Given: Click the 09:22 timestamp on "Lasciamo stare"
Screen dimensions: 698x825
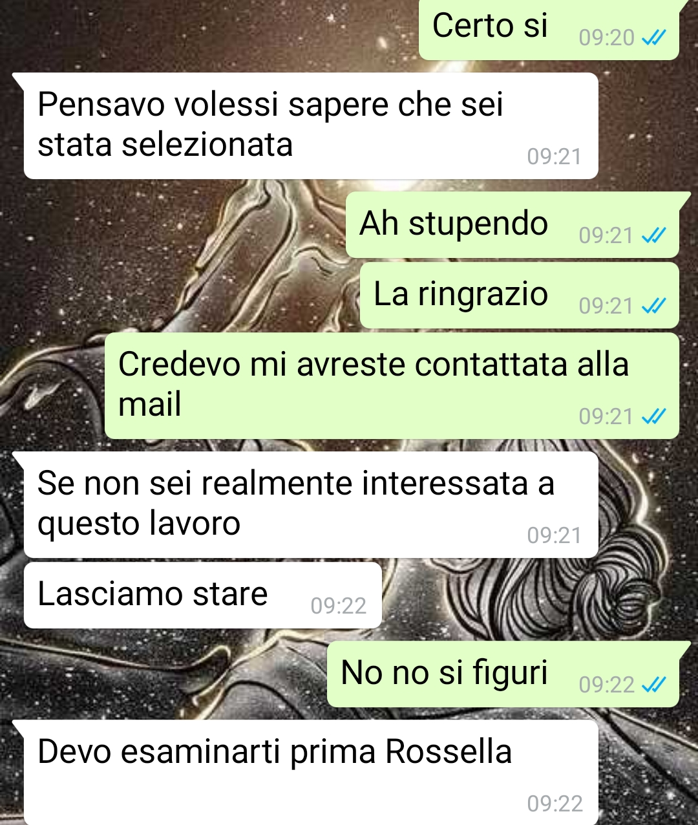Looking at the screenshot, I should point(338,606).
